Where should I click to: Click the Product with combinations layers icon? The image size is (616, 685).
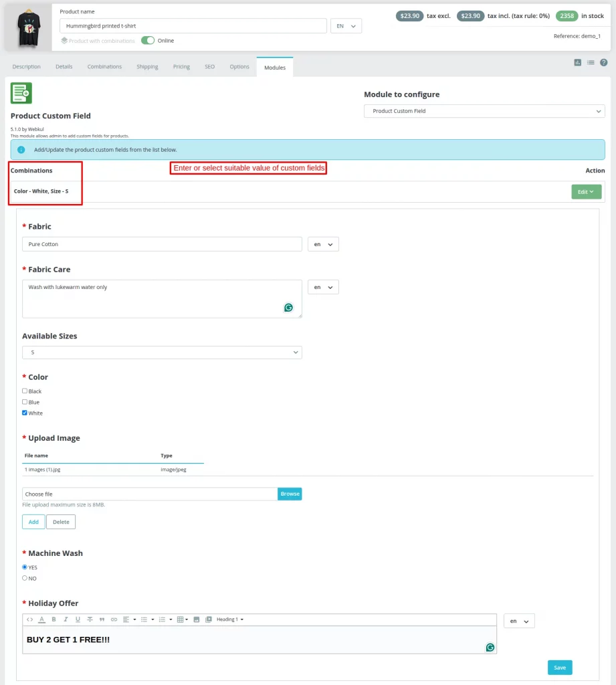(64, 40)
